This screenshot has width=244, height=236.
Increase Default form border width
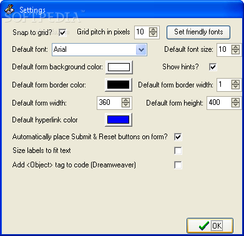point(235,82)
